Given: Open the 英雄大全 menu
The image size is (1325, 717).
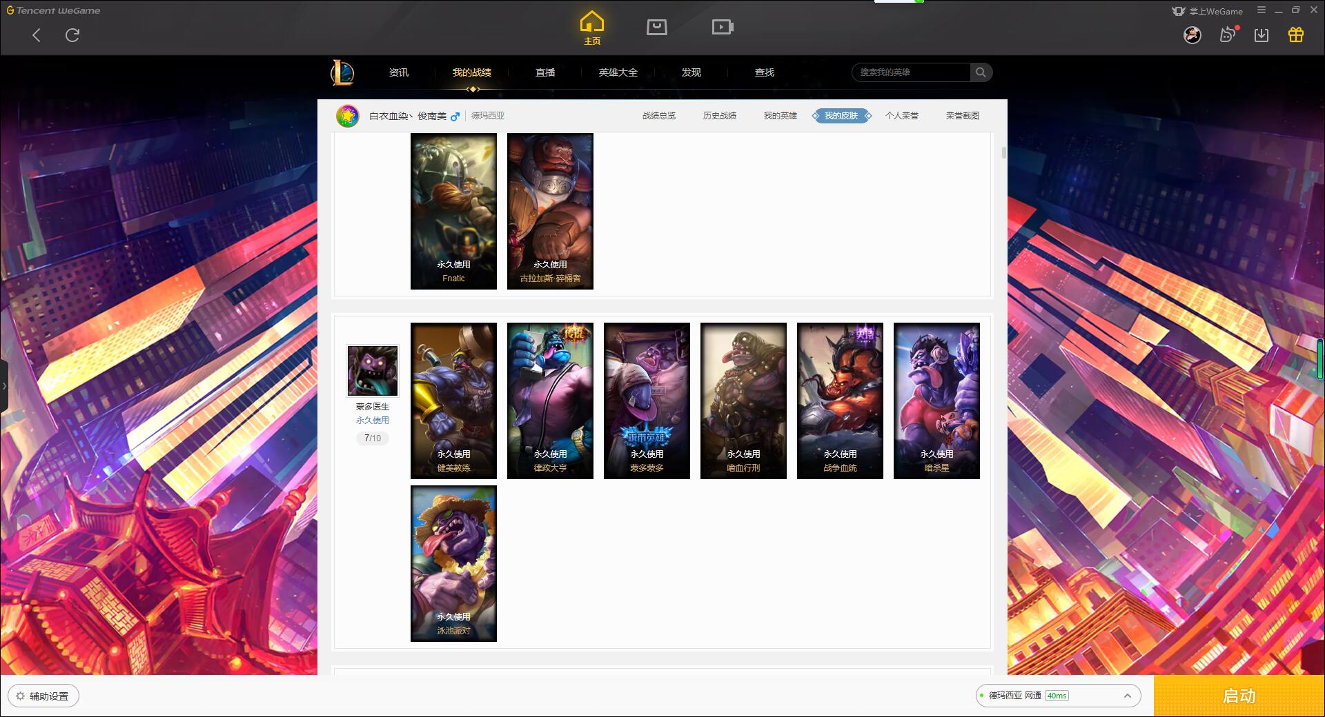Looking at the screenshot, I should [618, 72].
